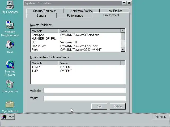Image resolution: width=170 pixels, height=127 pixels.
Task: Click the System Variables scroll up arrow
Action: (123, 31)
